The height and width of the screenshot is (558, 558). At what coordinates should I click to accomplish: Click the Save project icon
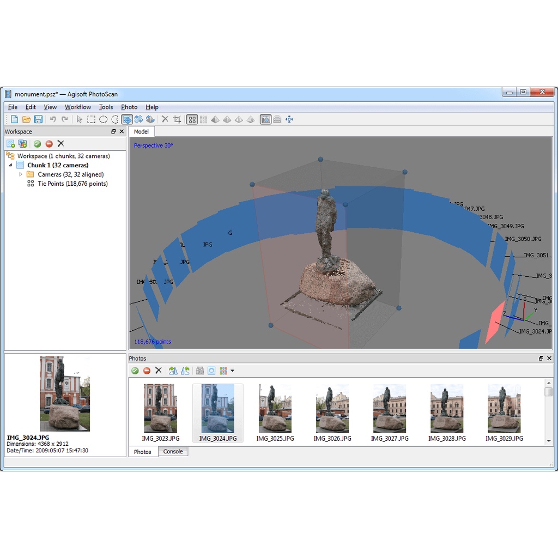(x=38, y=119)
